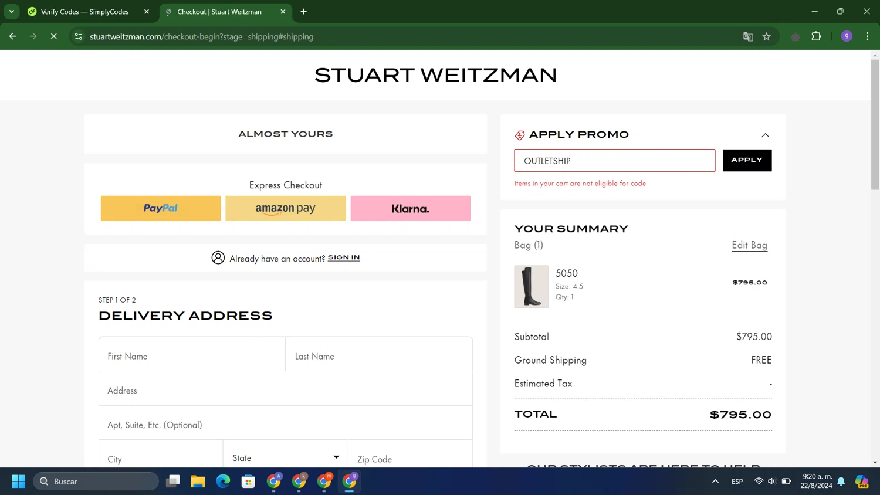The width and height of the screenshot is (880, 495).
Task: Open Wi-Fi network settings icon
Action: pyautogui.click(x=759, y=482)
